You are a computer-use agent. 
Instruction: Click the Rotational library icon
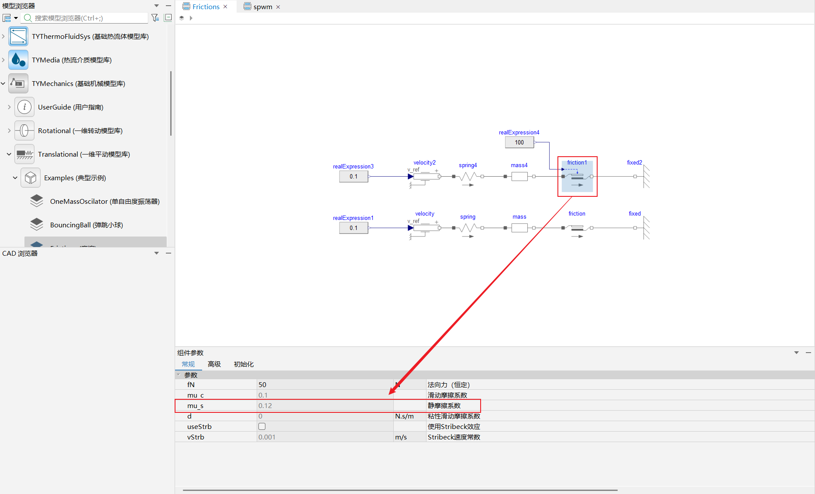24,130
